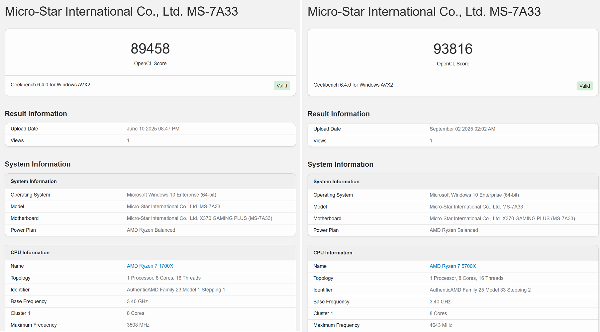Viewport: 600px width, 332px height.
Task: Select the 89458 OpenCL score value
Action: tap(150, 49)
